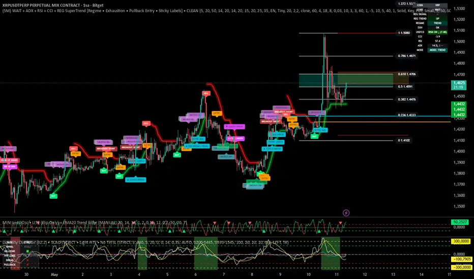
Task: Click the May label on the time axis
Action: (54, 274)
